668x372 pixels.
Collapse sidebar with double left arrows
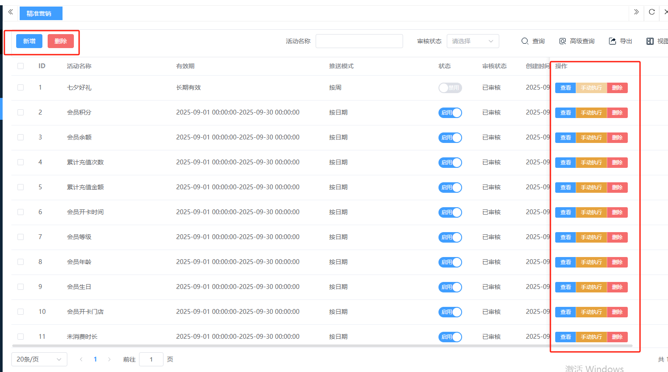click(x=10, y=12)
